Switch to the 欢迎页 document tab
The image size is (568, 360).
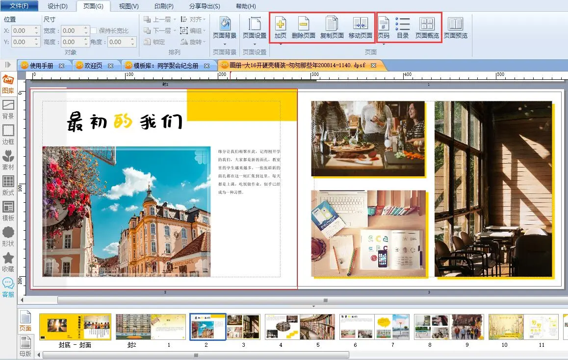pyautogui.click(x=93, y=65)
